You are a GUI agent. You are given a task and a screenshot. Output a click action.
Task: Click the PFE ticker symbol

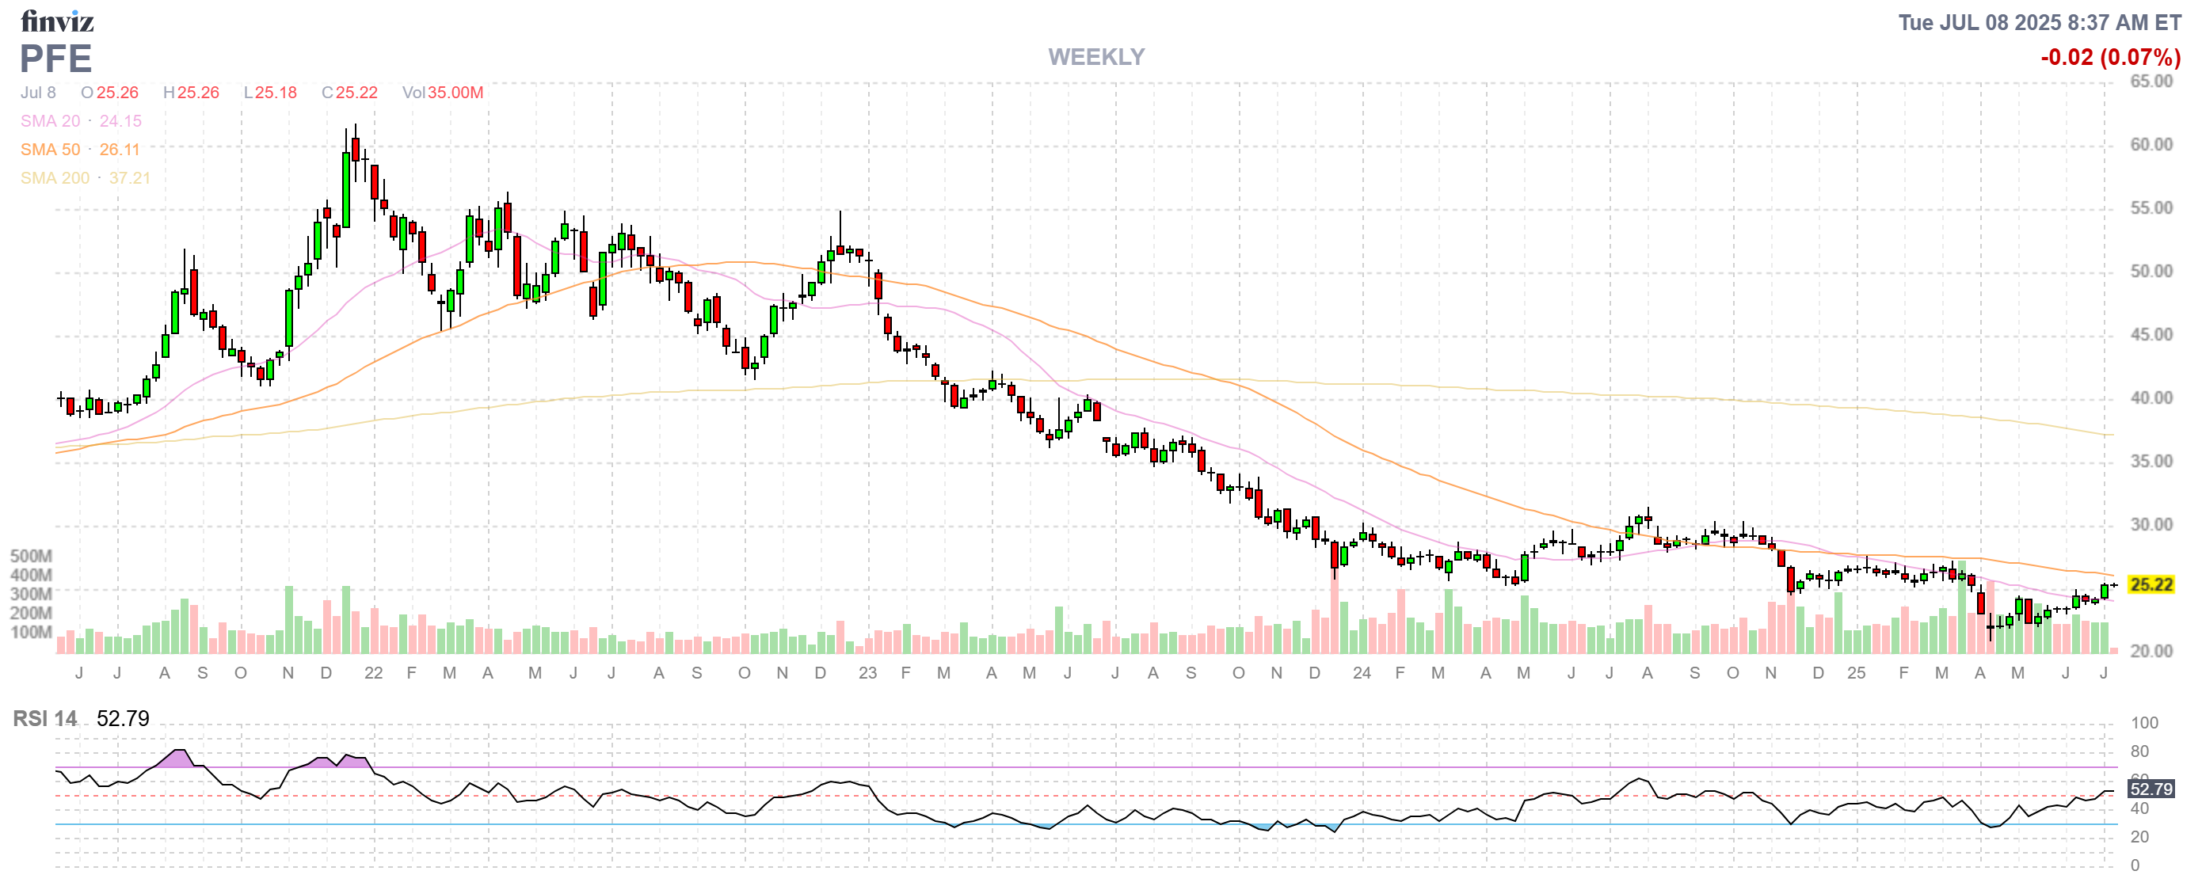tap(55, 59)
